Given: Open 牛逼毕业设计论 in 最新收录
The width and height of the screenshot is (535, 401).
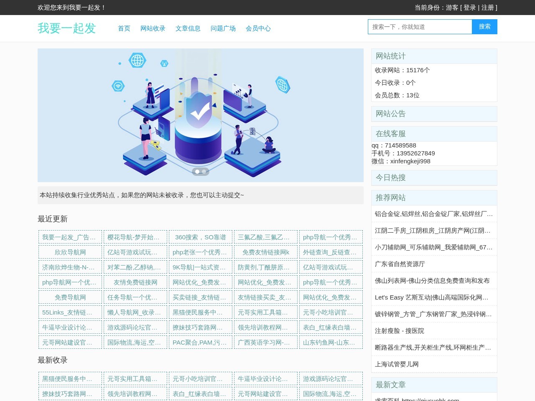Looking at the screenshot, I should [x=266, y=379].
